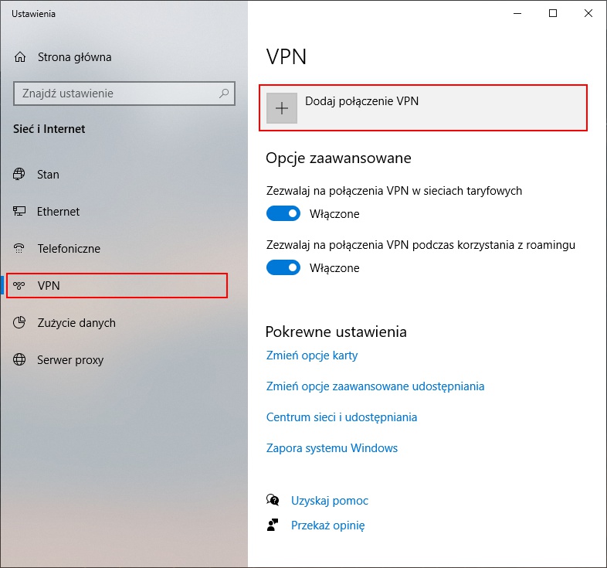The image size is (607, 568).
Task: Turn off VPN while roaming toggle
Action: coord(283,268)
